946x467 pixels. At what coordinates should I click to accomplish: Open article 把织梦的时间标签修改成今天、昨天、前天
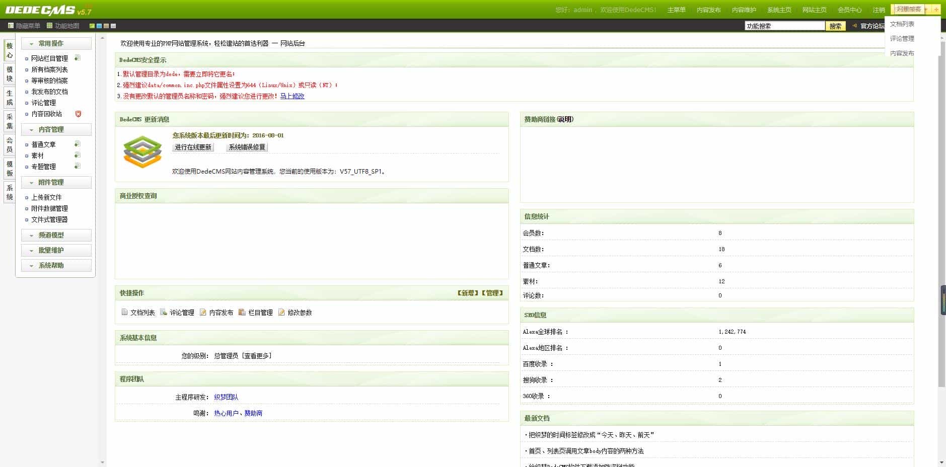pos(591,435)
